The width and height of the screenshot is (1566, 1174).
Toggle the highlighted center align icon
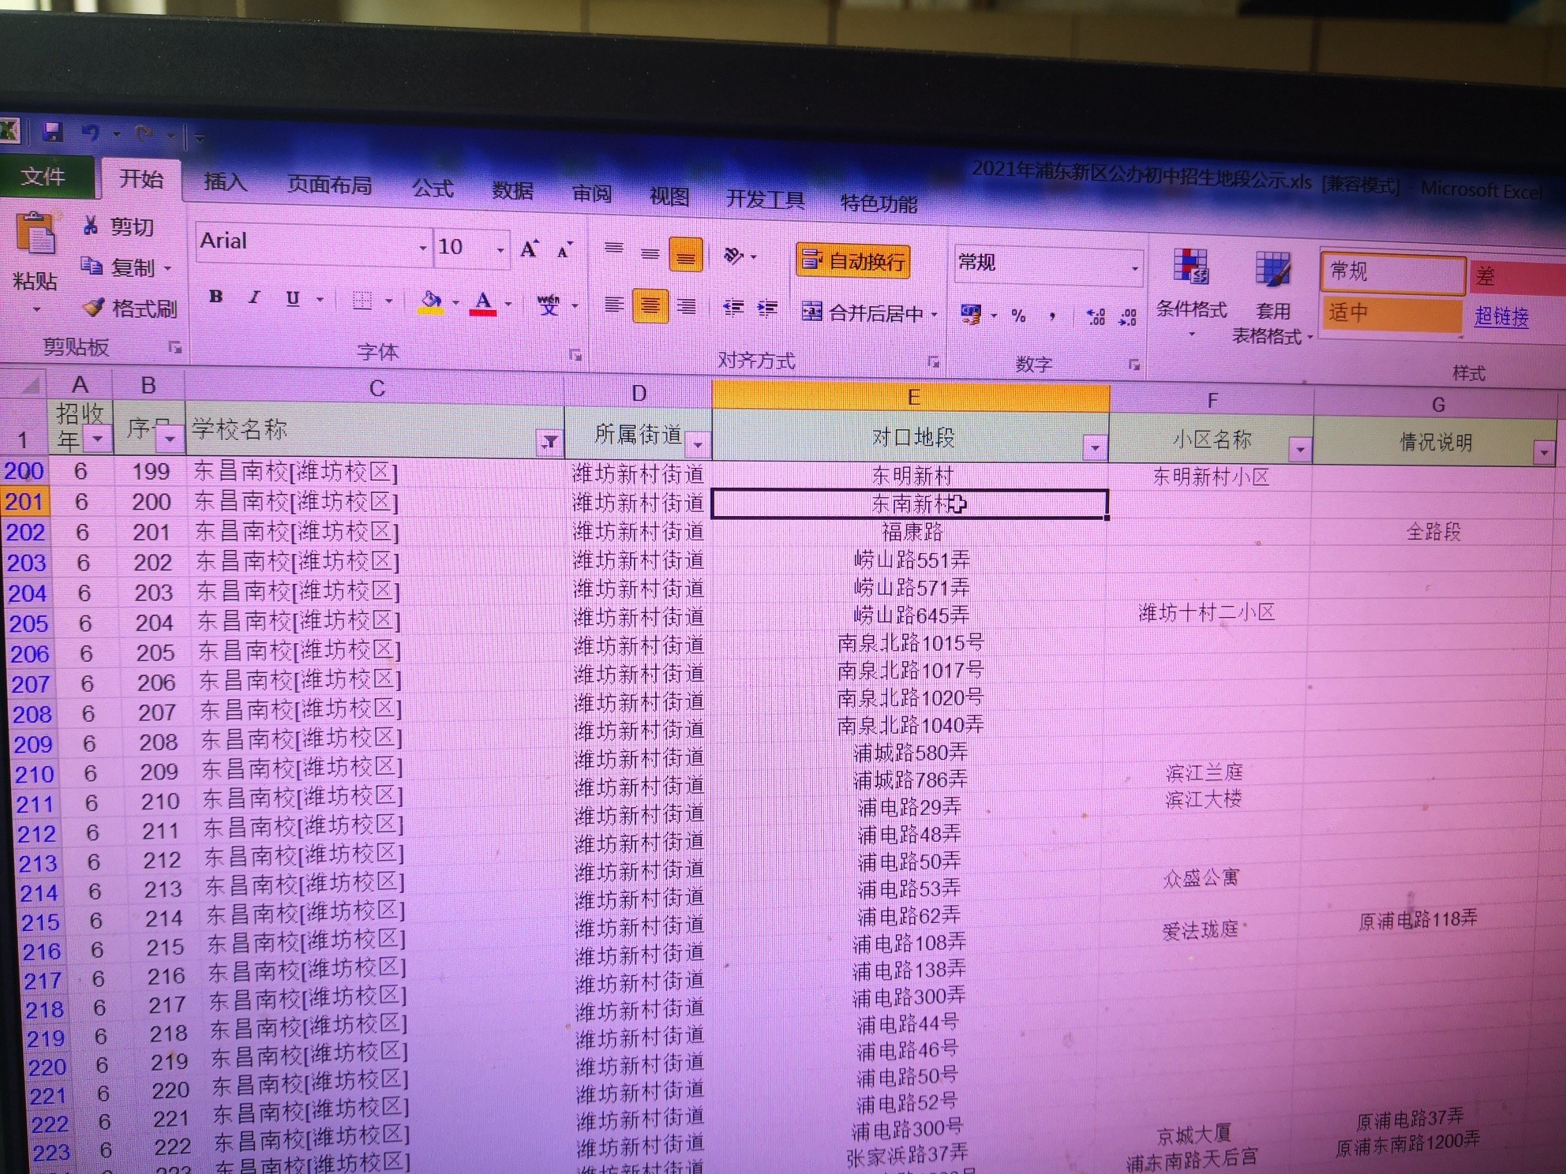(x=650, y=305)
